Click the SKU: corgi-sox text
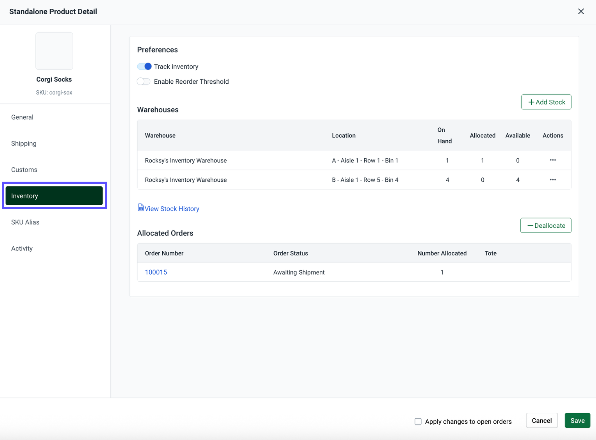Image resolution: width=596 pixels, height=440 pixels. pos(54,93)
